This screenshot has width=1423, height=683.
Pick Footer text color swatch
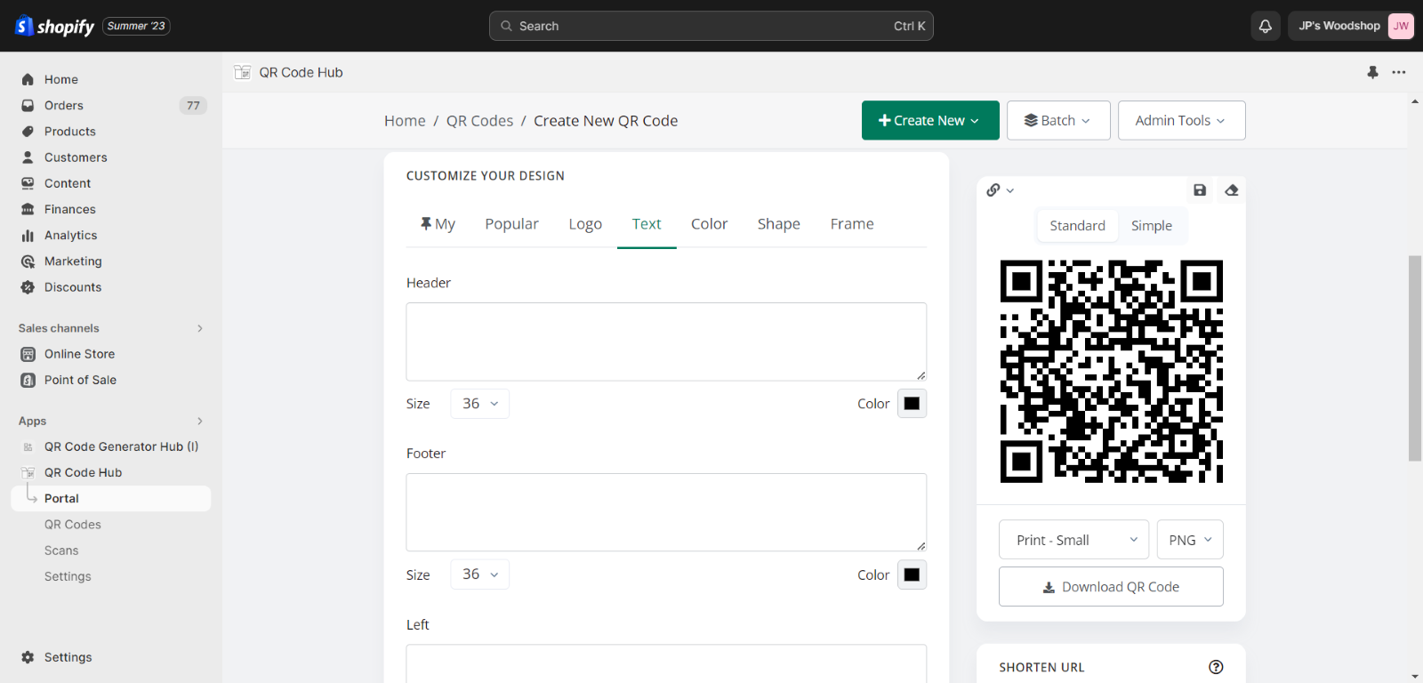point(912,575)
